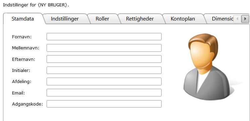Screen dimensions: 250x121
Task: Select the Efternavn text field
Action: [x=104, y=59]
